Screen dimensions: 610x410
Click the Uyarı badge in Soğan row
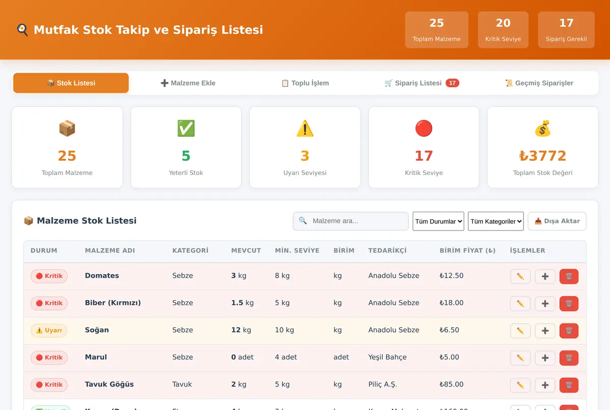[49, 331]
